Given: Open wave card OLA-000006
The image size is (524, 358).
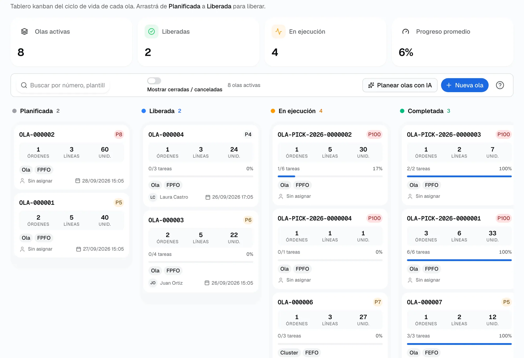Looking at the screenshot, I should pyautogui.click(x=330, y=326).
